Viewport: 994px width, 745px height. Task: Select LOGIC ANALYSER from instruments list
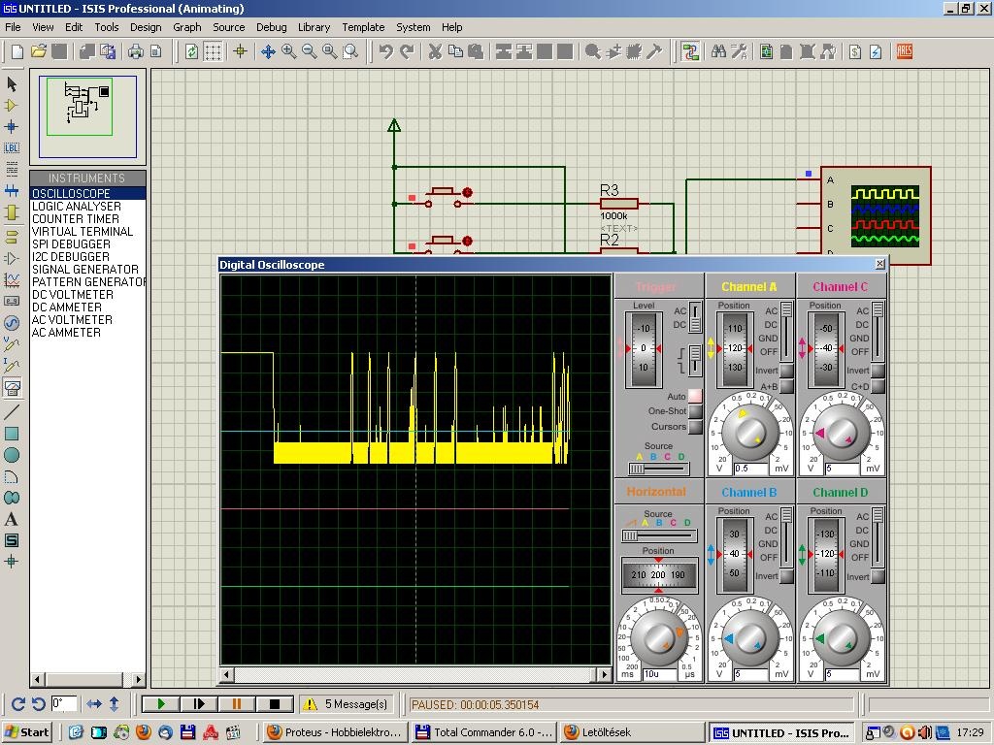click(77, 207)
